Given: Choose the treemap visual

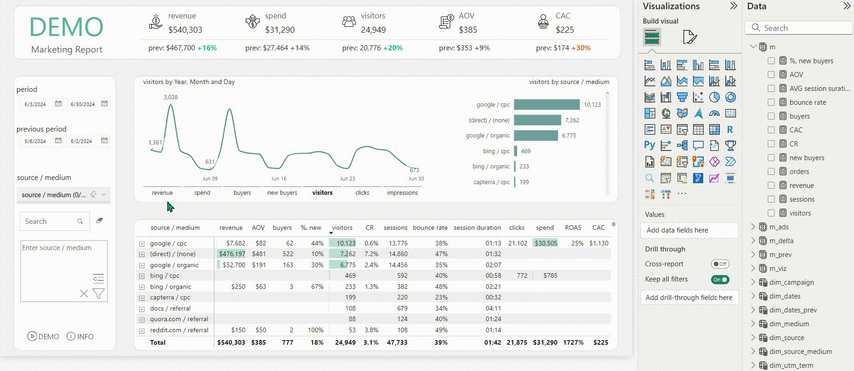Looking at the screenshot, I should (650, 114).
